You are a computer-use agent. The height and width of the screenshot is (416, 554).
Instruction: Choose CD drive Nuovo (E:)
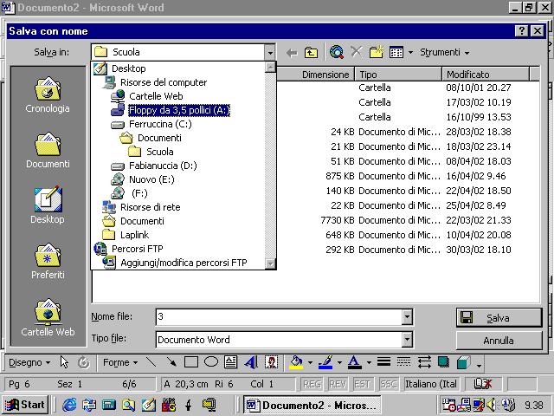coord(151,179)
